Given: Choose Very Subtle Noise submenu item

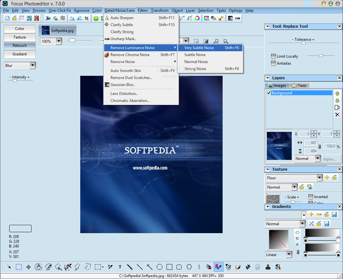Looking at the screenshot, I should pyautogui.click(x=210, y=48).
